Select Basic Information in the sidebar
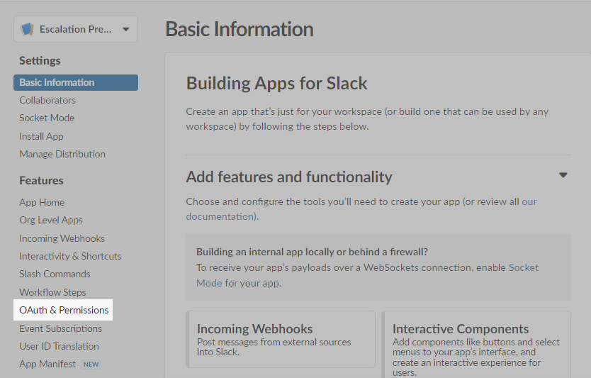591x378 pixels. 57,82
